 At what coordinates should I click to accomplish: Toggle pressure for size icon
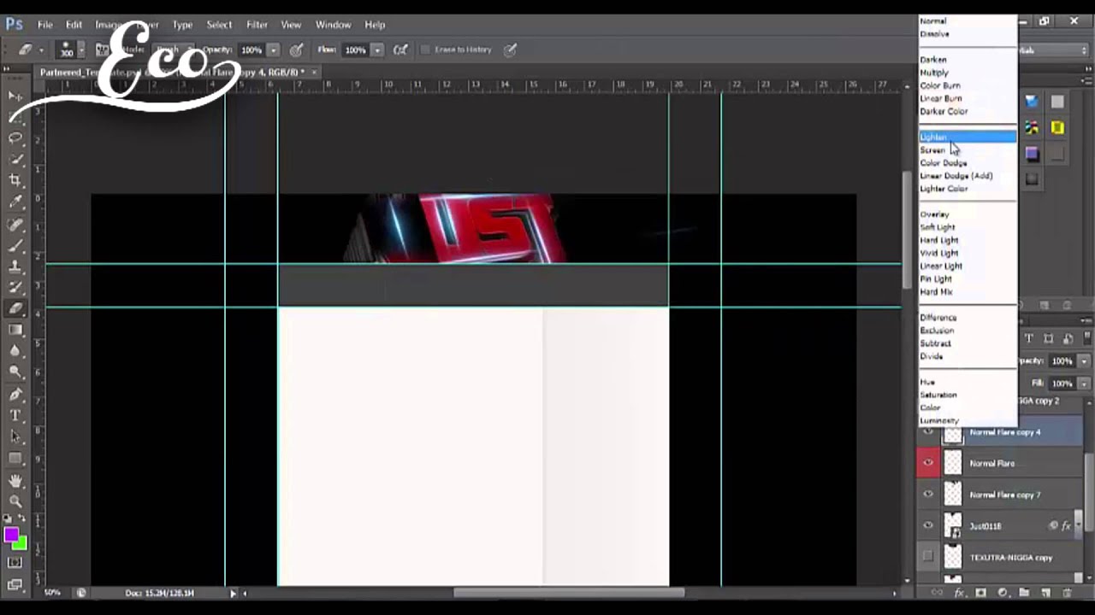click(510, 50)
